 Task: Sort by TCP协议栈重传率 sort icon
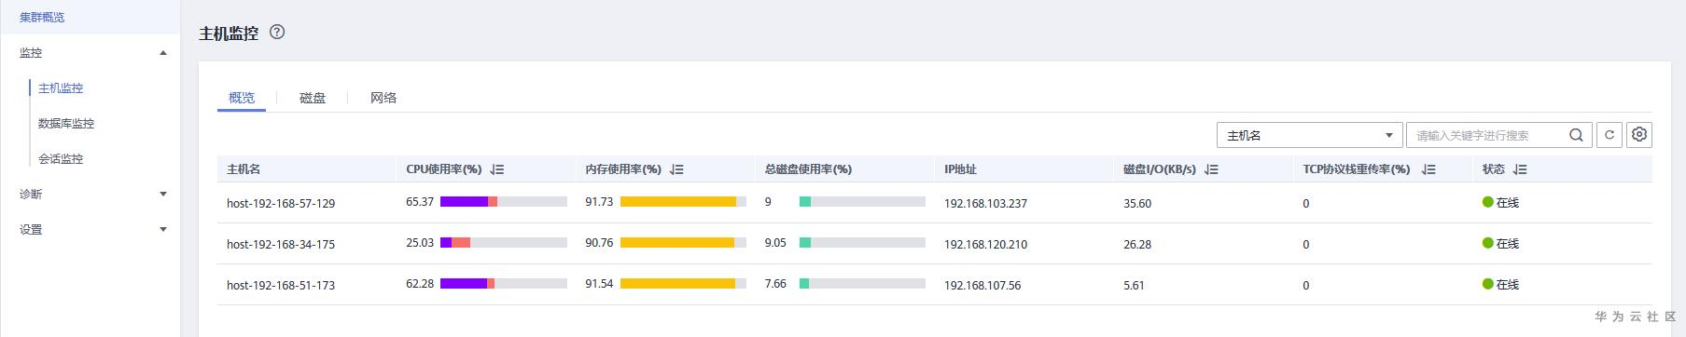pyautogui.click(x=1428, y=169)
